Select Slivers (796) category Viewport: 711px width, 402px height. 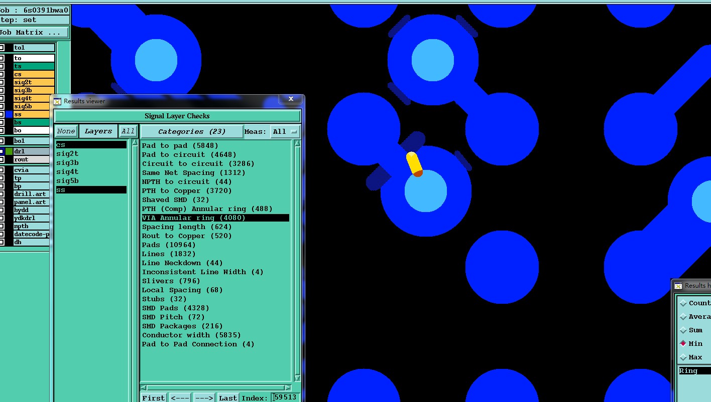(x=171, y=281)
